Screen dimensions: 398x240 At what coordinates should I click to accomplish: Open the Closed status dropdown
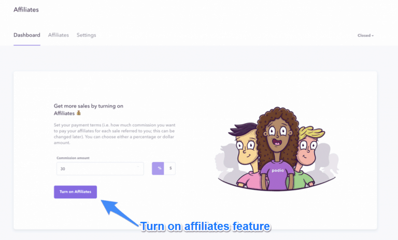click(365, 36)
